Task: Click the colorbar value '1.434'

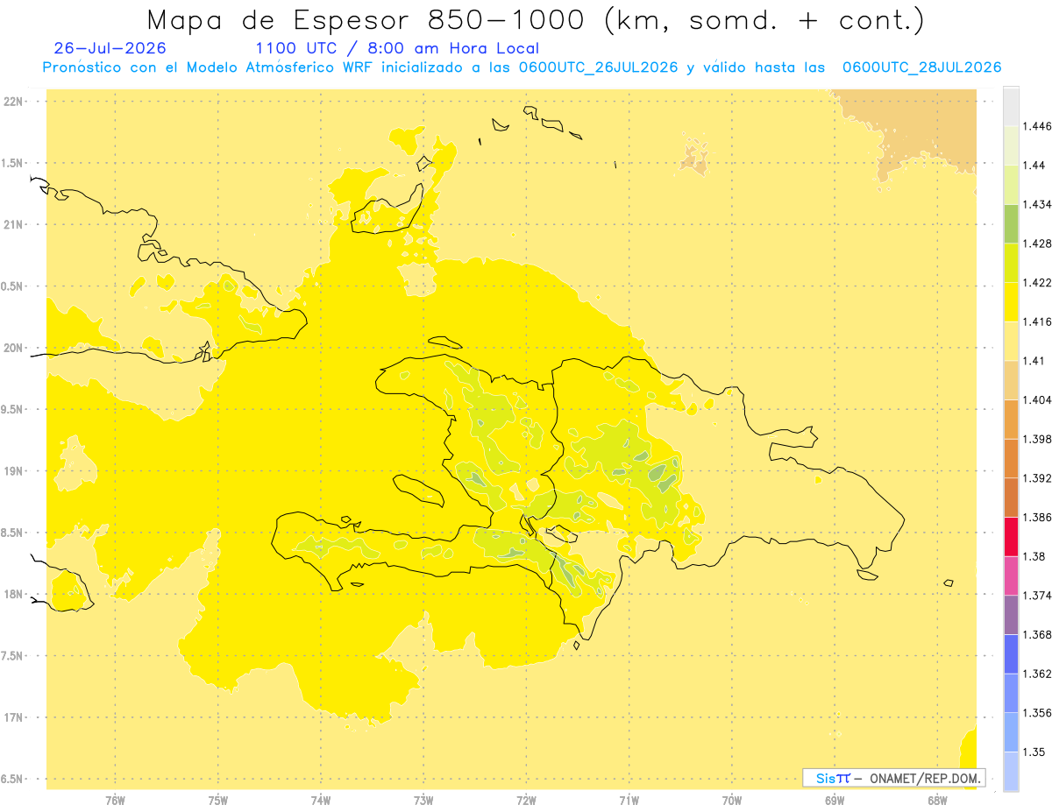Action: pyautogui.click(x=1037, y=204)
